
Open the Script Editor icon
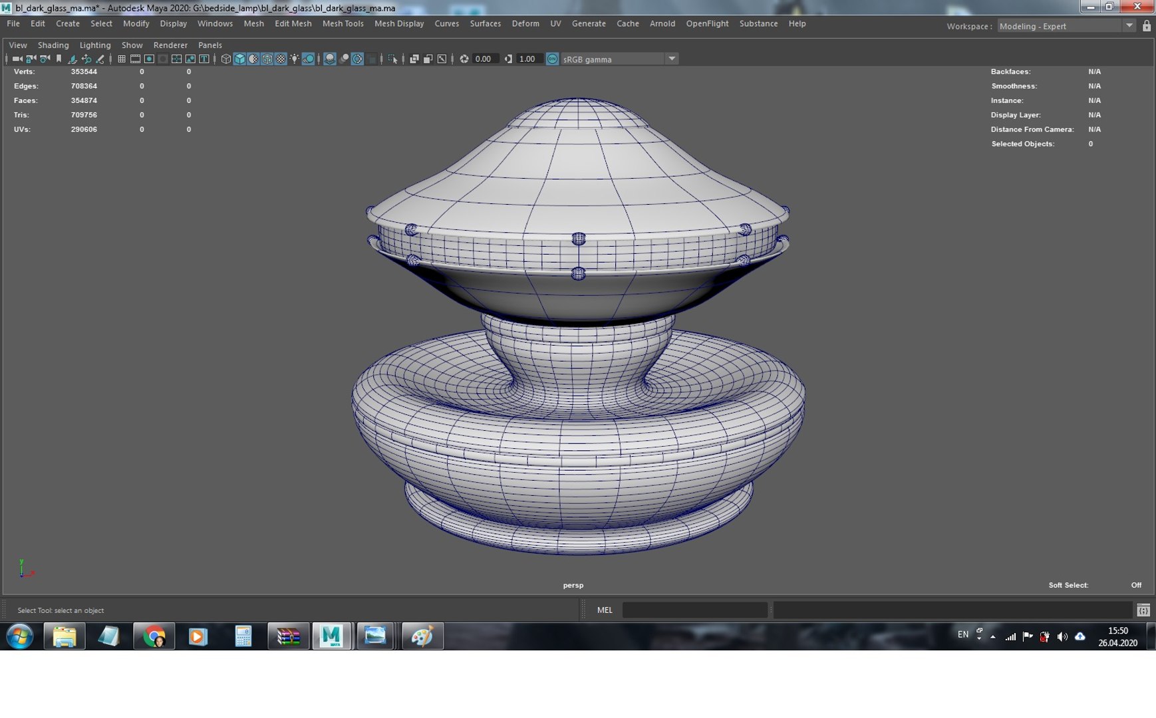[1143, 610]
